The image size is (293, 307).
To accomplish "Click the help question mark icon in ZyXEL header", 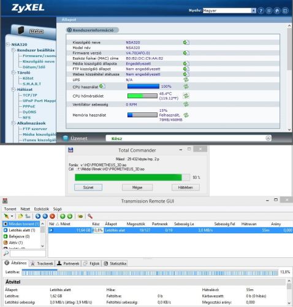I will (261, 10).
